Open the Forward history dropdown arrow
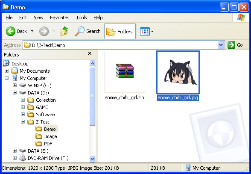251x174 pixels. [x=54, y=31]
